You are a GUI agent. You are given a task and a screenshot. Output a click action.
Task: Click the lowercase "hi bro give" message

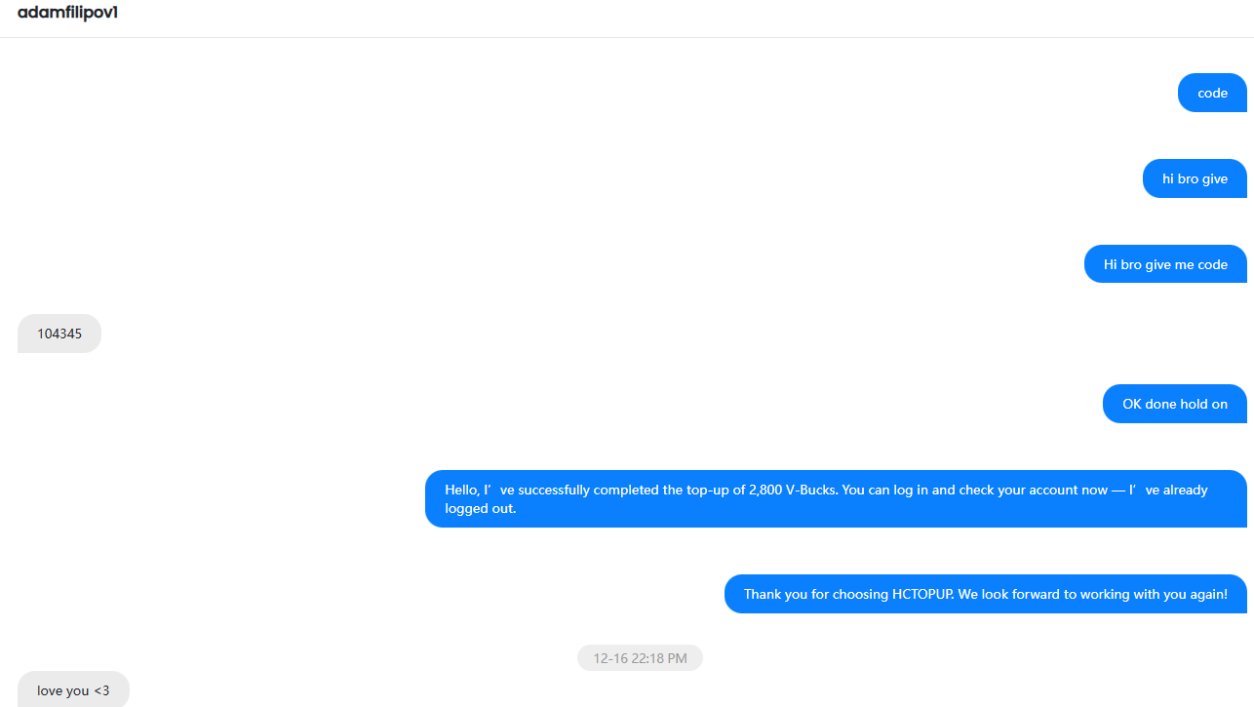[x=1195, y=178]
